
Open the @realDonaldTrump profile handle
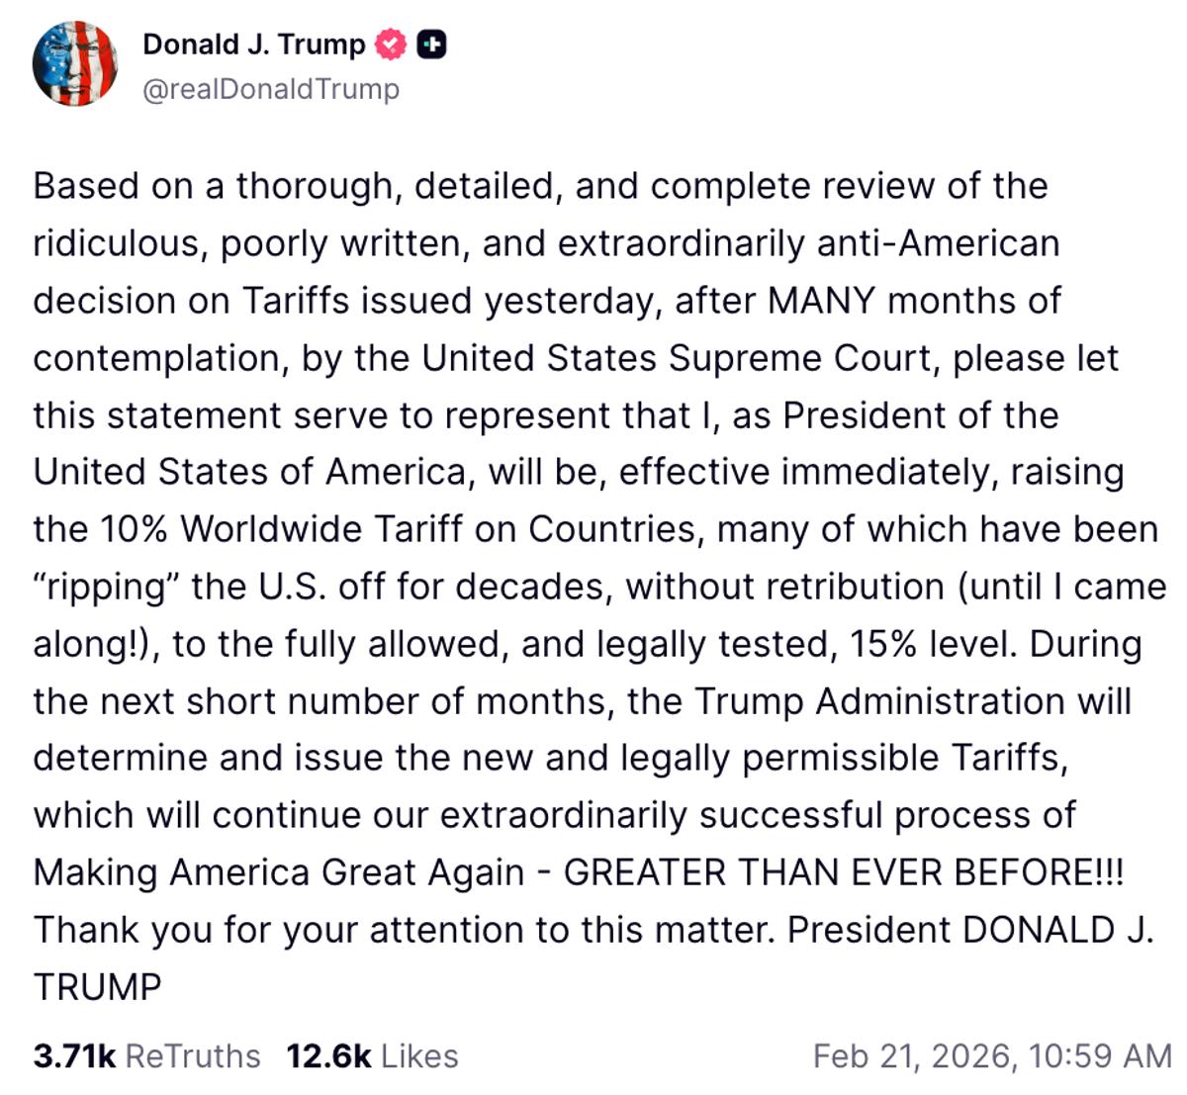(x=271, y=88)
